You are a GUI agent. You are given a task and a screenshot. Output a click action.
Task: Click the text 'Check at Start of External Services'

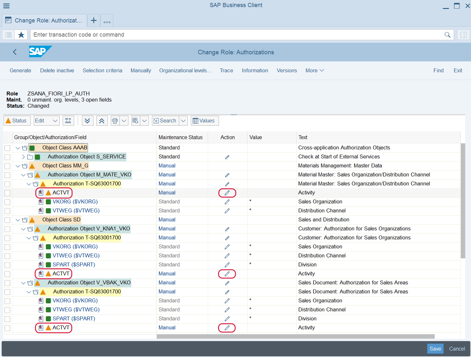click(x=339, y=157)
